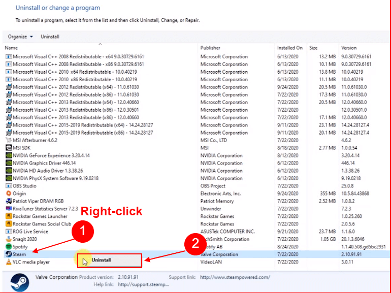The height and width of the screenshot is (293, 391).
Task: Choose Uninstall in the context menu
Action: pos(110,260)
